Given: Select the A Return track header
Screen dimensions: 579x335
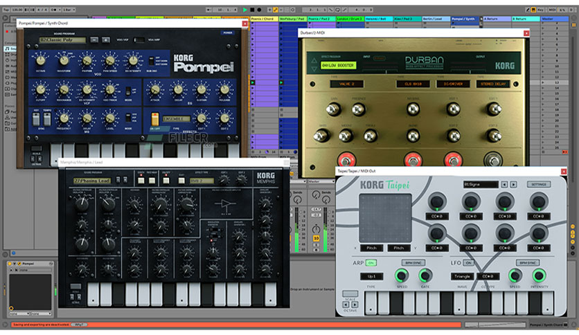Looking at the screenshot, I should coord(497,19).
